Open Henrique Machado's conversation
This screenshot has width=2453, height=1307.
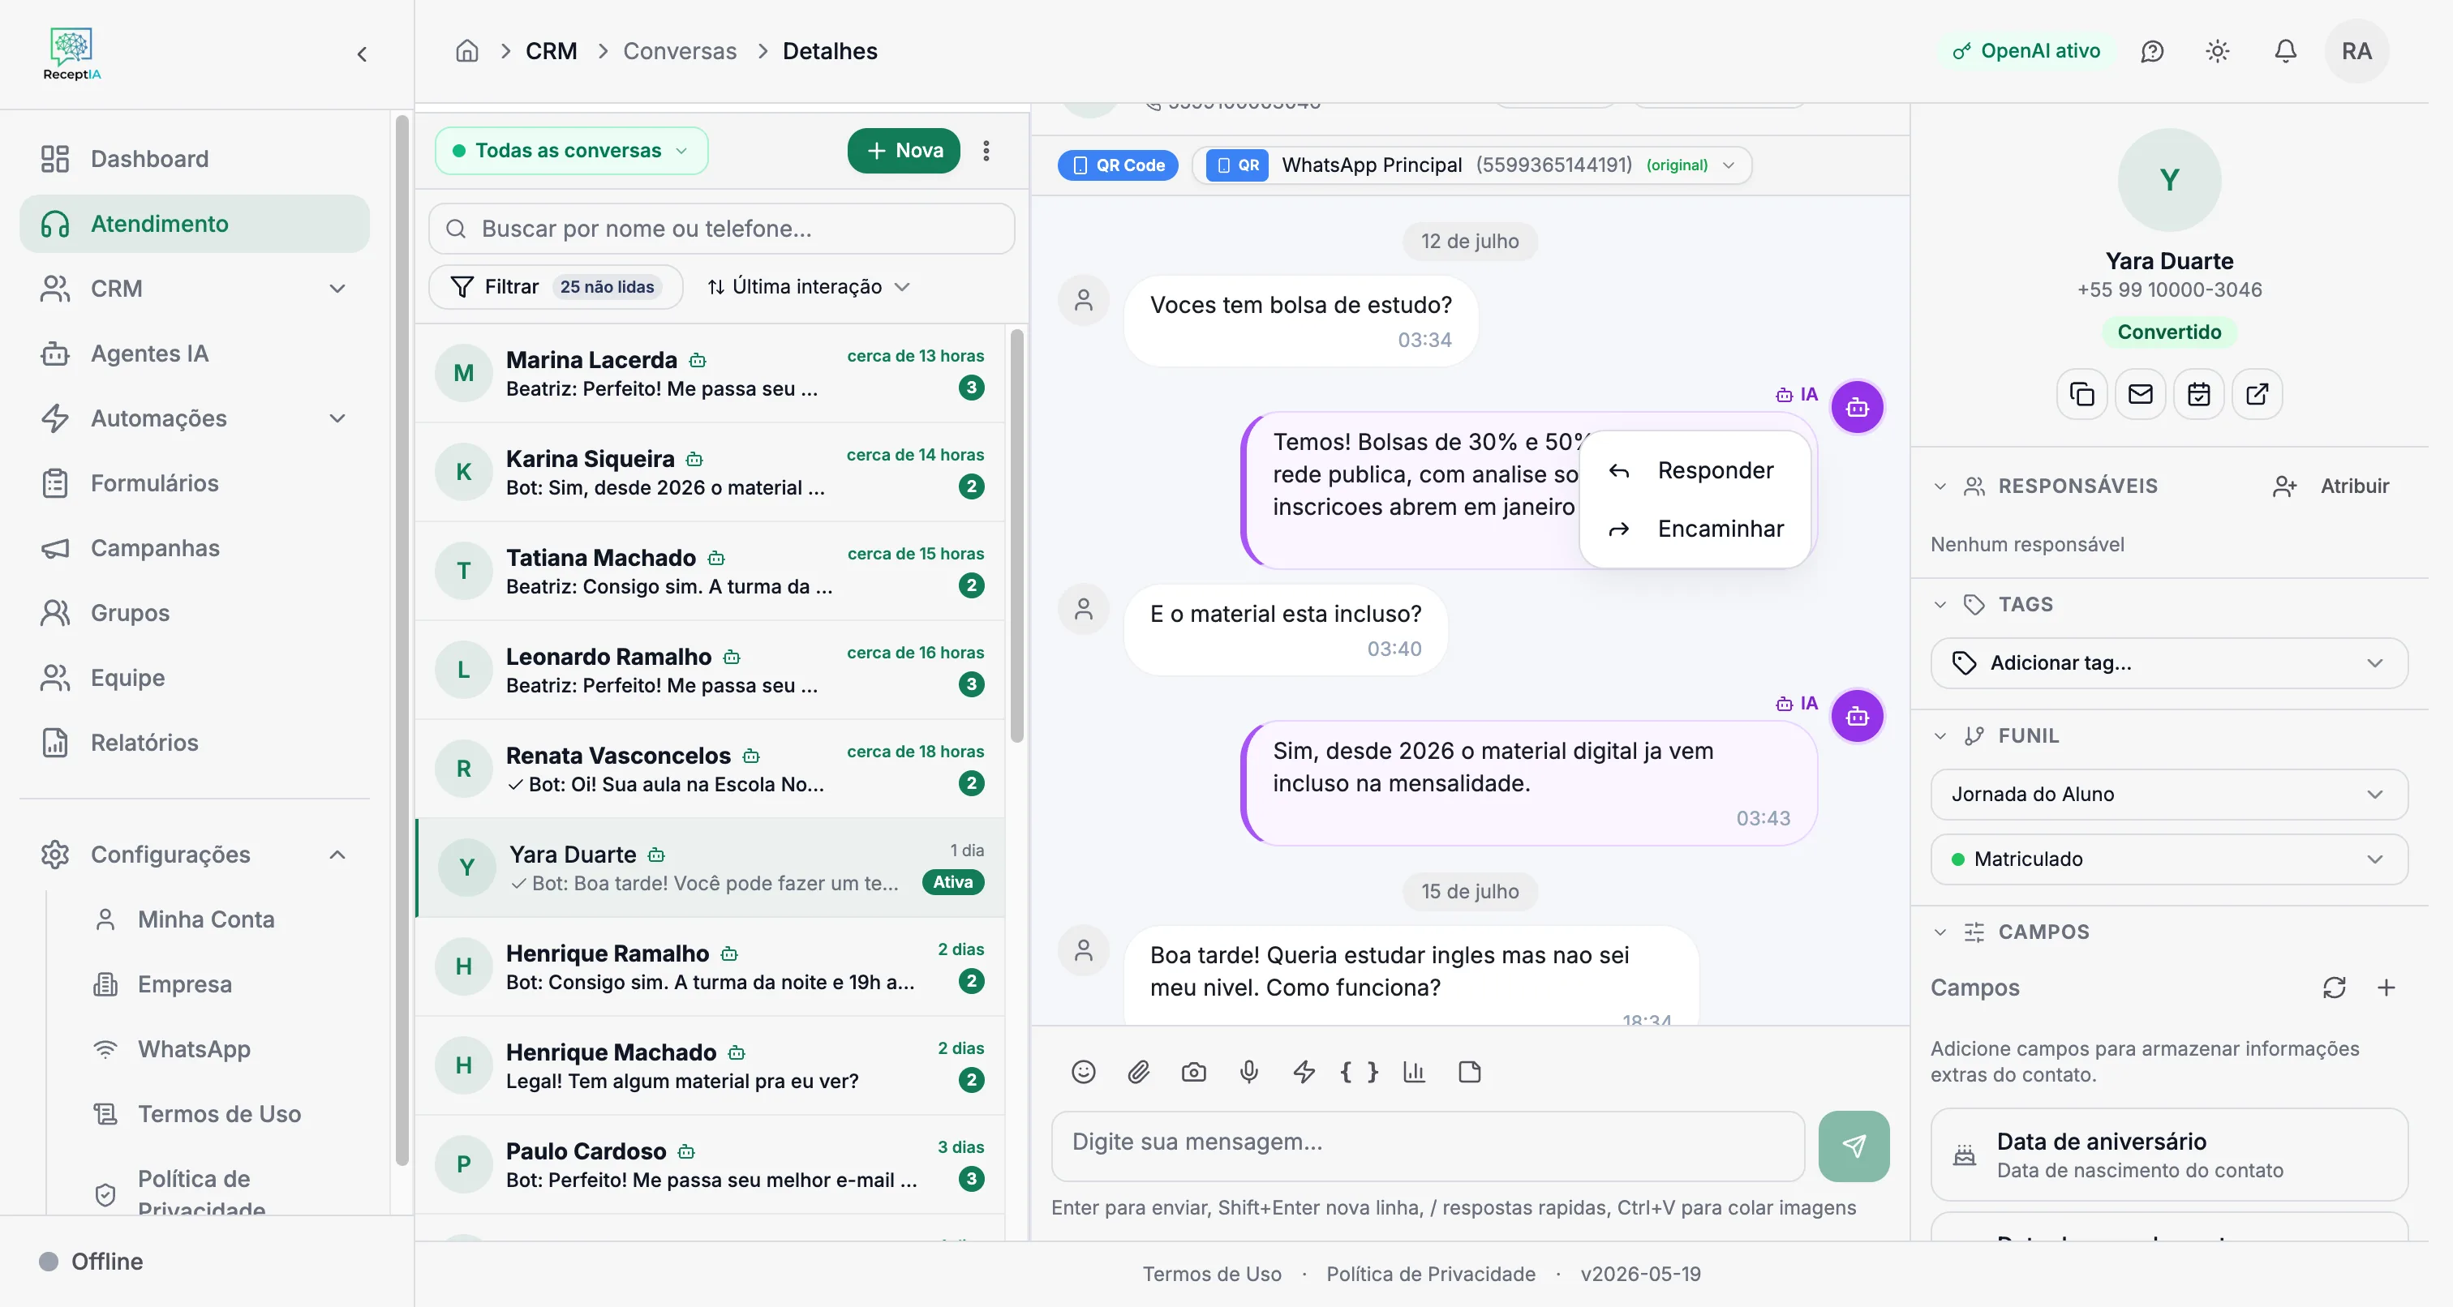(711, 1066)
